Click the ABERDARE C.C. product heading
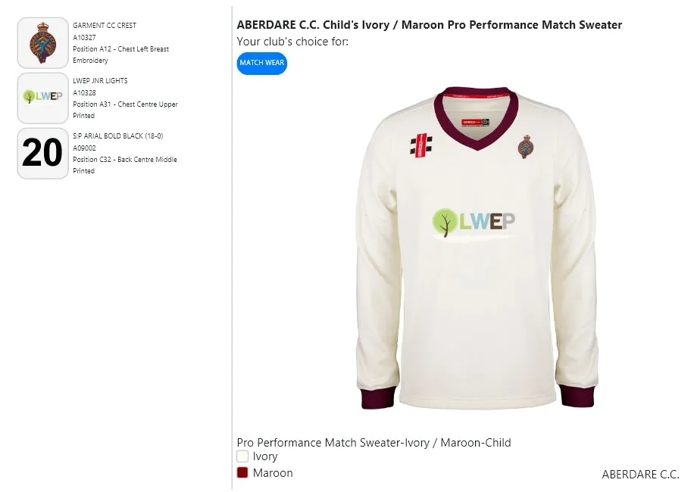697x492 pixels. tap(429, 25)
